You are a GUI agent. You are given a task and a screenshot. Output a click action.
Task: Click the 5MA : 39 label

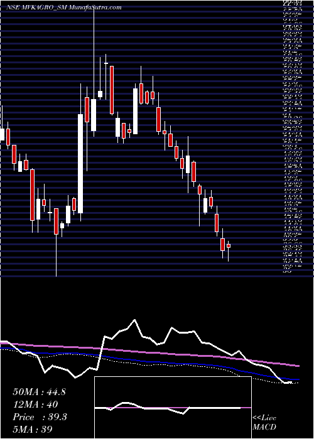click(x=33, y=429)
